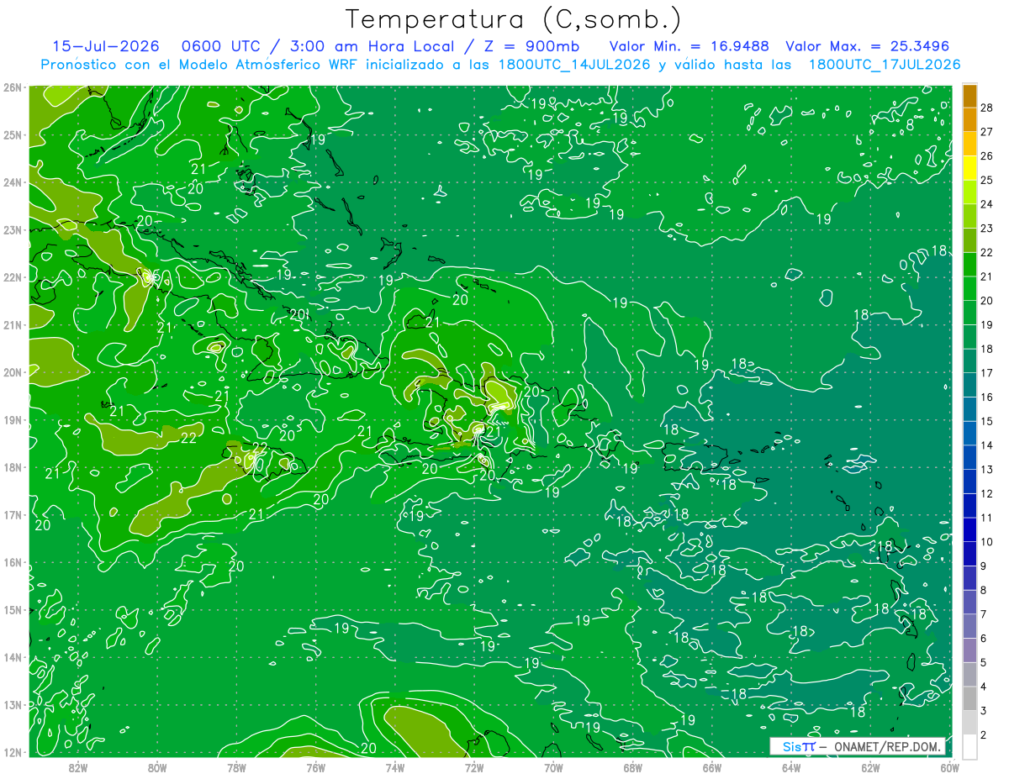This screenshot has width=1009, height=779.
Task: Click longitude axis label "74W"
Action: coord(394,766)
